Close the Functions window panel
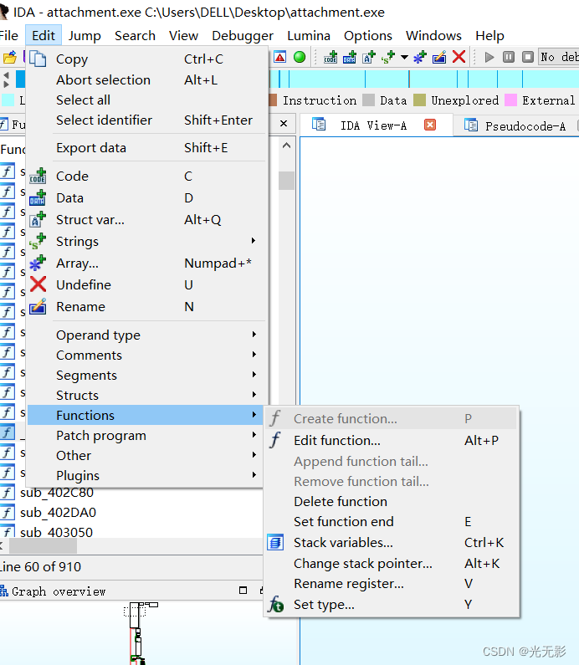Screen dimensions: 579x665 (284, 124)
